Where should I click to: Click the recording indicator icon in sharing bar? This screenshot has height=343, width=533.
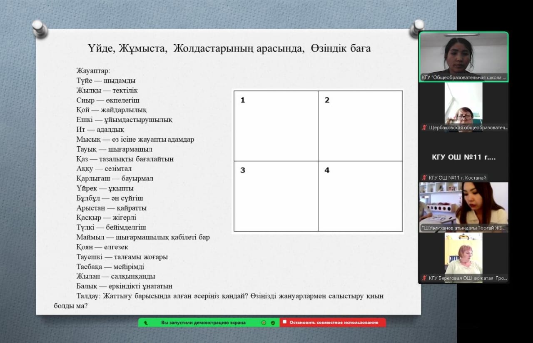pyautogui.click(x=264, y=323)
